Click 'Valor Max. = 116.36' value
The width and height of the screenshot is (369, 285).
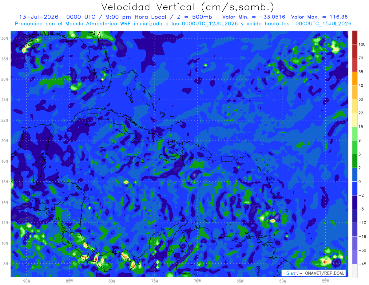click(319, 17)
